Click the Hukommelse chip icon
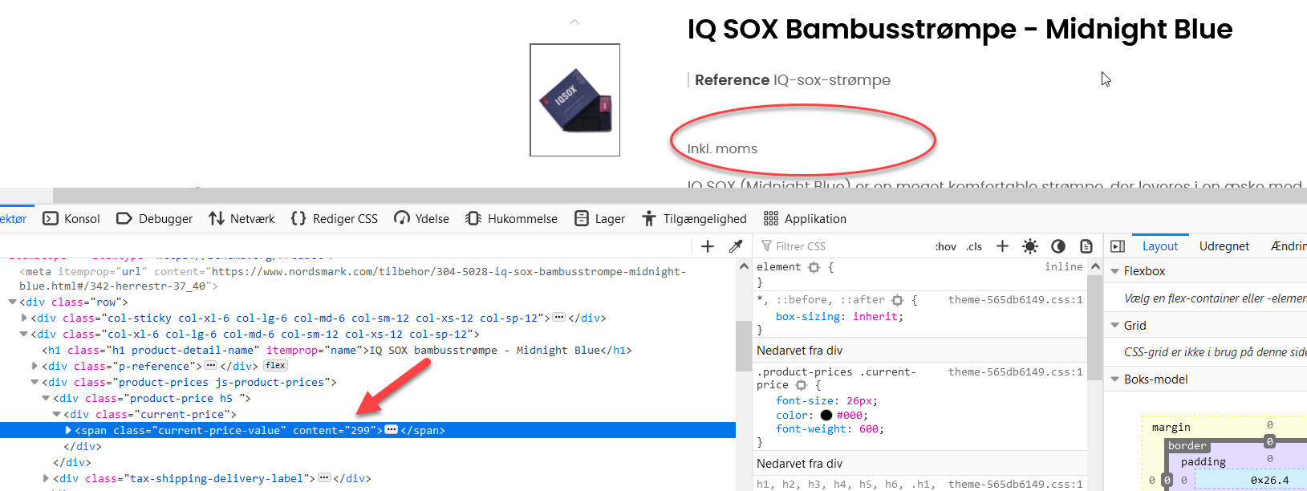This screenshot has width=1307, height=491. [473, 218]
